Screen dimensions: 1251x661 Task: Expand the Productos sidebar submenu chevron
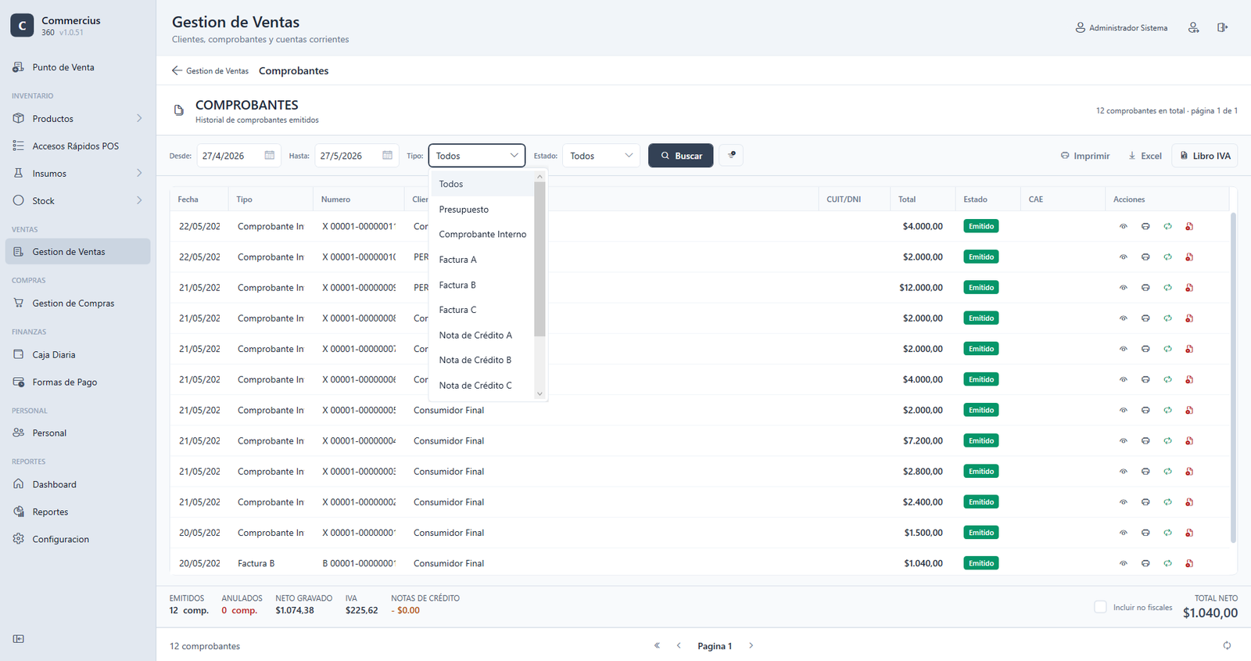(139, 118)
